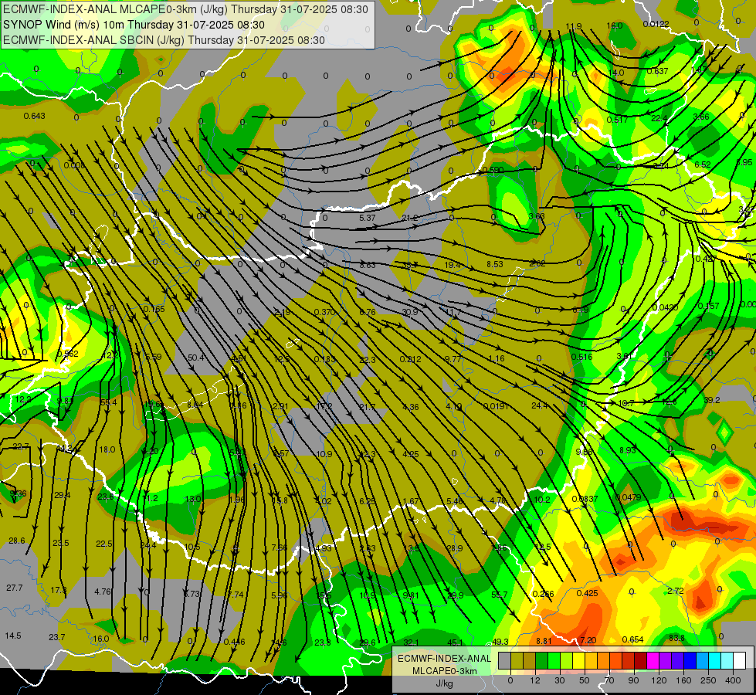The image size is (756, 695).
Task: Click the bright cyan legend swatch
Action: point(716,661)
